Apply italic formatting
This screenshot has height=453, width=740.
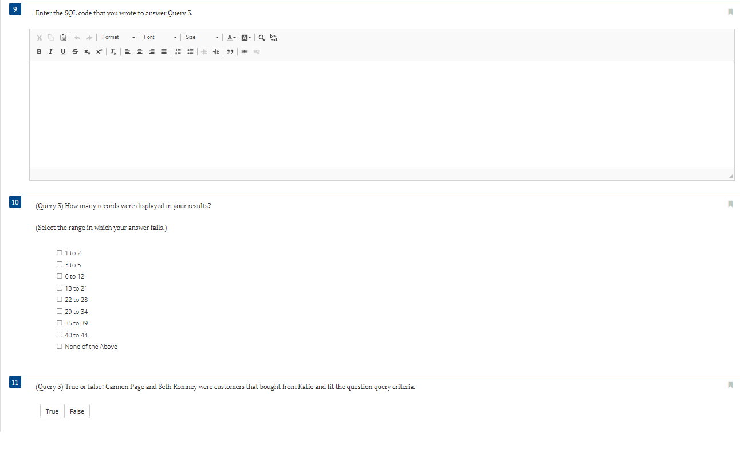click(x=50, y=51)
